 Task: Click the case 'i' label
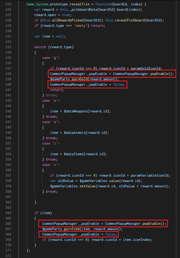point(51,144)
